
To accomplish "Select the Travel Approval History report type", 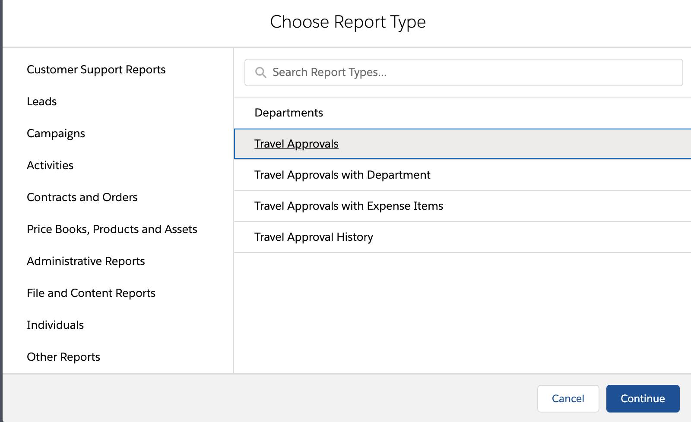I will [314, 237].
